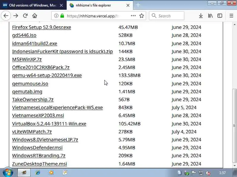The image size is (237, 177).
Task: Close the Old versions of Windows tab
Action: coord(61,5)
